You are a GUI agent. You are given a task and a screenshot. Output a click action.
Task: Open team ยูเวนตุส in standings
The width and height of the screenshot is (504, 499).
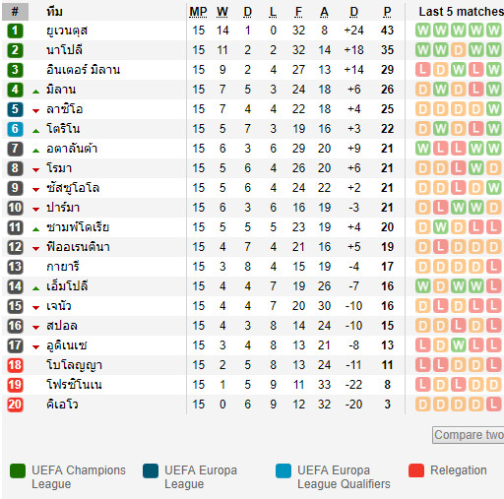67,31
